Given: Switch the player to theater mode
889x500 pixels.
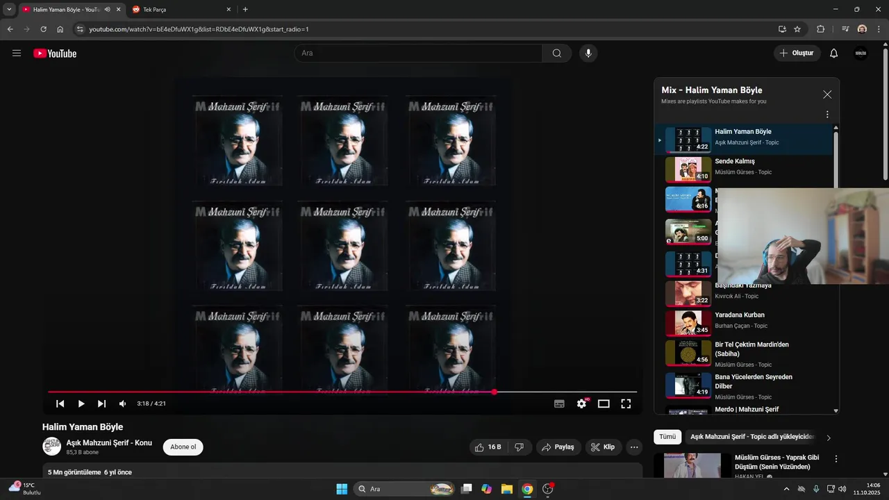Looking at the screenshot, I should pyautogui.click(x=604, y=403).
